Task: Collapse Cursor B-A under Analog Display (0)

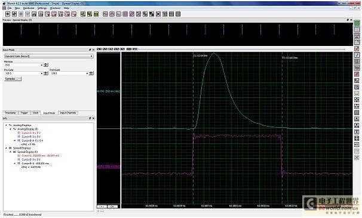Action: (x=15, y=140)
